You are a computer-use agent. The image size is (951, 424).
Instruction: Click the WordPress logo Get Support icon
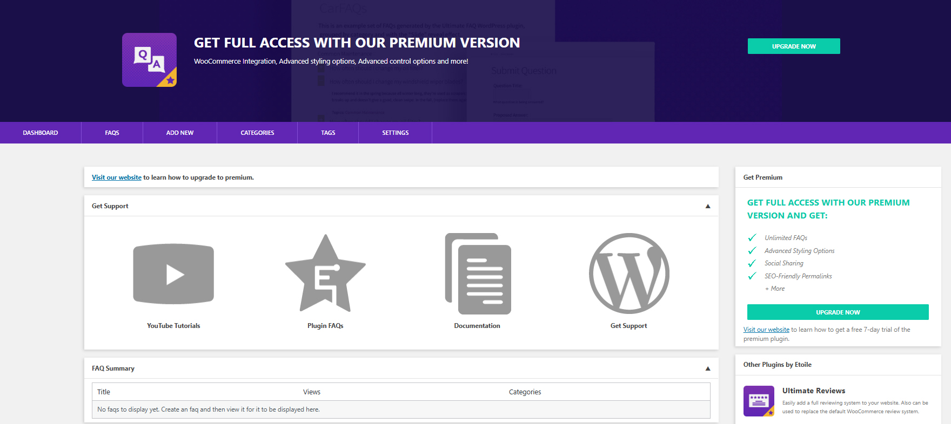pos(629,273)
